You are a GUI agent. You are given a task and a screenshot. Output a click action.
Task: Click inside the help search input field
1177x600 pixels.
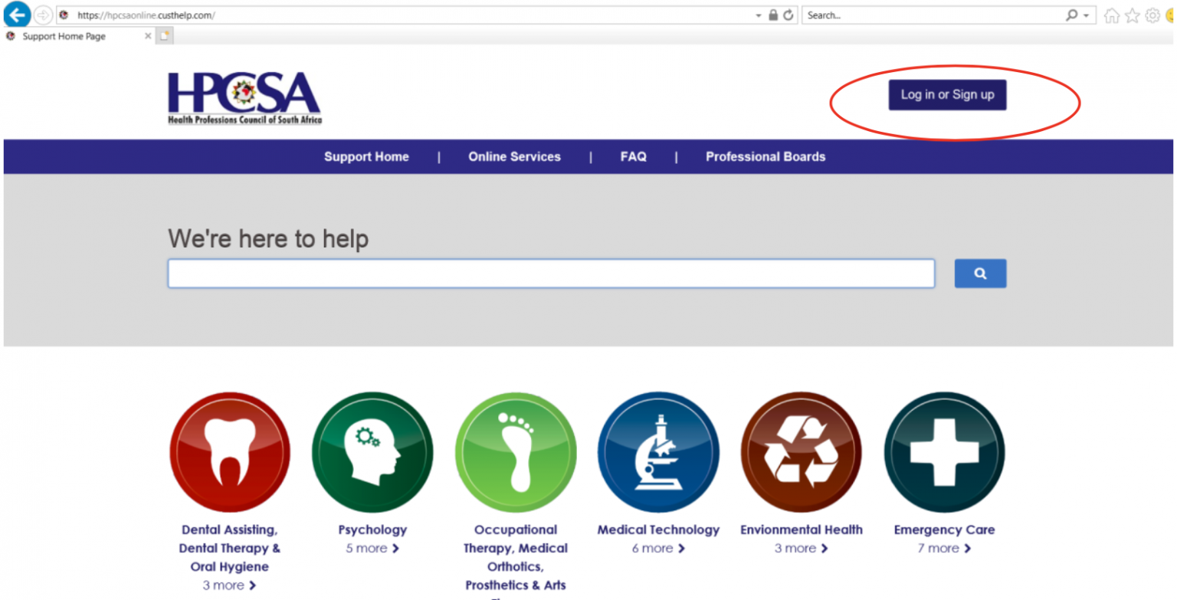pos(550,273)
